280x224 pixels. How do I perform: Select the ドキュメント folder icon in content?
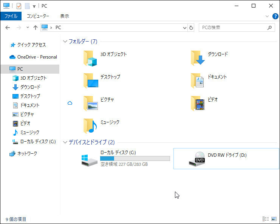197,81
